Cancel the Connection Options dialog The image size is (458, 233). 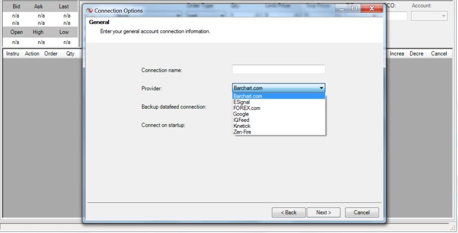(x=362, y=213)
